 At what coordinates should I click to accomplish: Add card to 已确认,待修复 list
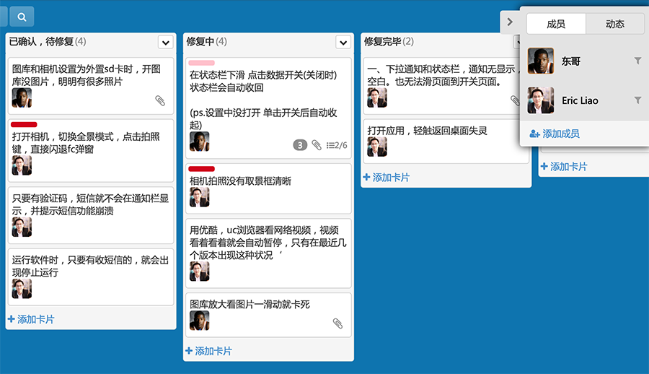[31, 319]
